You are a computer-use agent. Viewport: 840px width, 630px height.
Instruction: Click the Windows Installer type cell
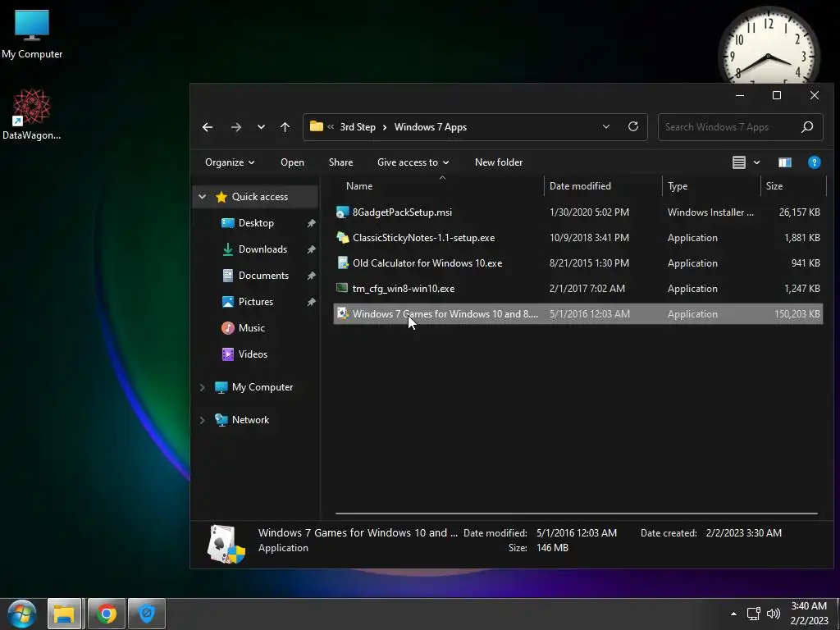tap(710, 212)
